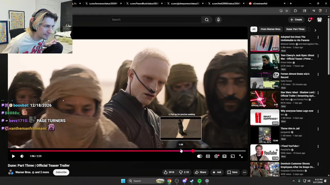Open Why everyone hates Lego video
This screenshot has width=330, height=185.
click(297, 111)
